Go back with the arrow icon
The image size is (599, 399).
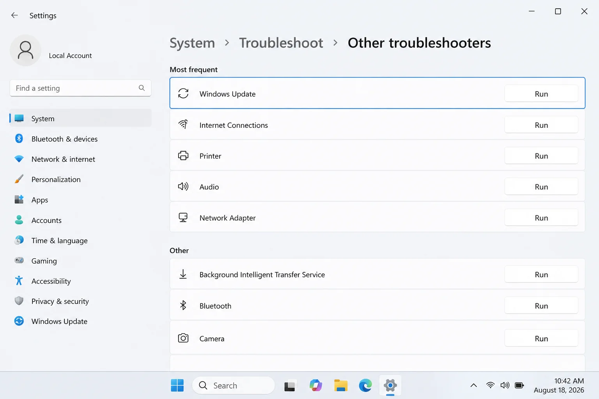(x=14, y=15)
